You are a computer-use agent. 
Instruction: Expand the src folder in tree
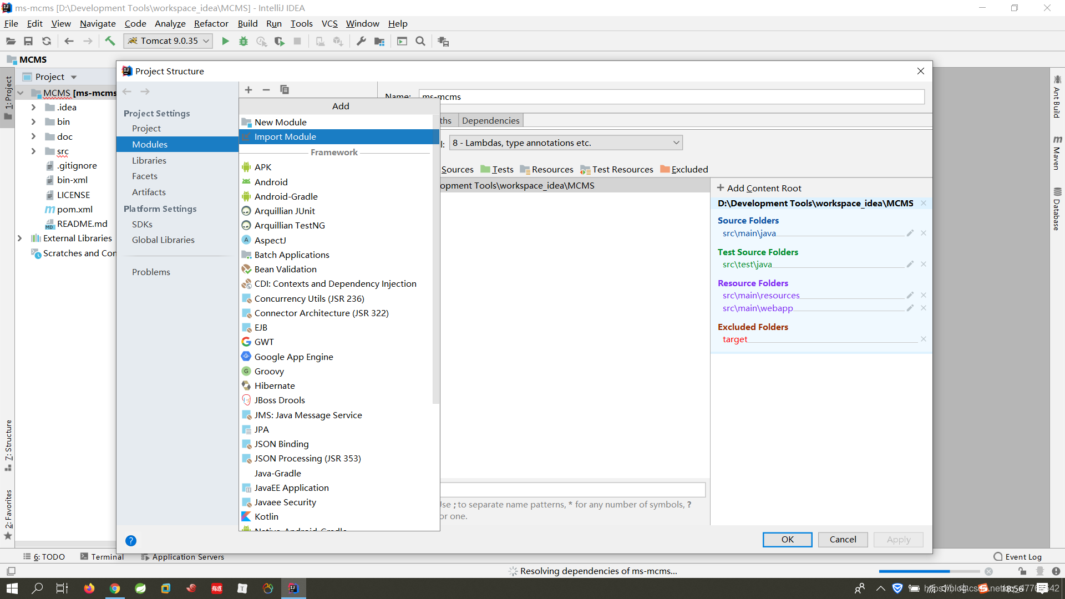tap(33, 151)
